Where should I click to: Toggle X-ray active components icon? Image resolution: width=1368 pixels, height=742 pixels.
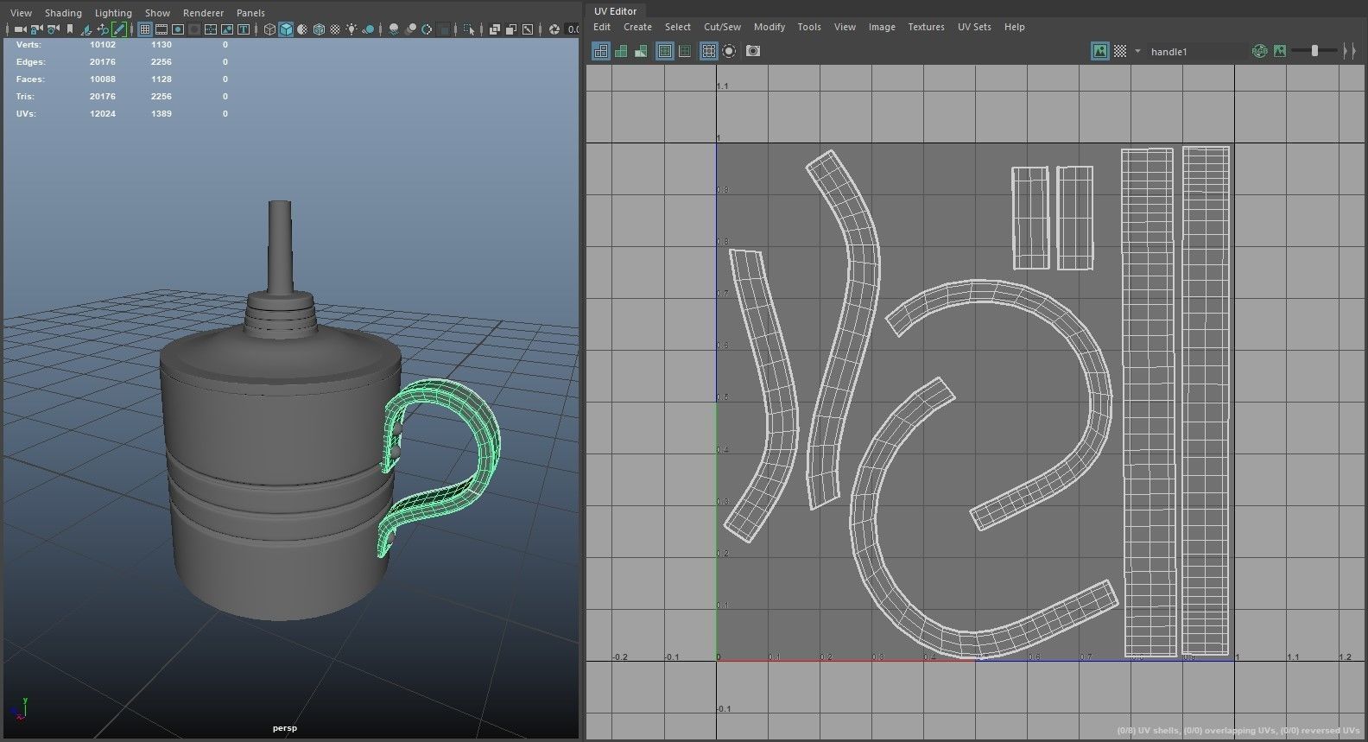pyautogui.click(x=511, y=29)
